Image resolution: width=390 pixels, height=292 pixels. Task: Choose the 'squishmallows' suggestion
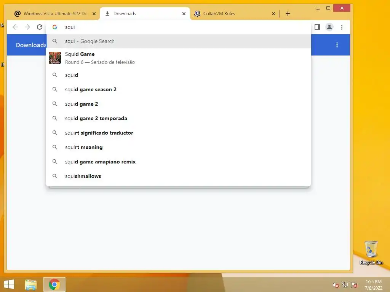178,176
